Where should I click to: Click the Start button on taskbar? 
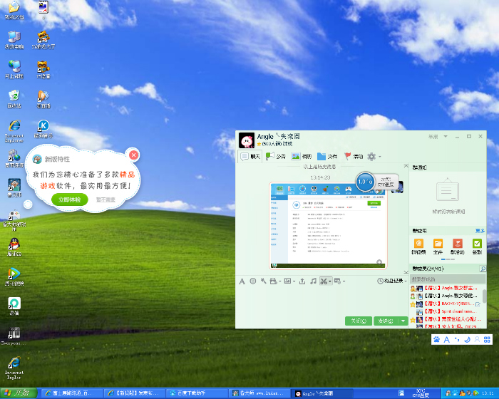point(19,393)
